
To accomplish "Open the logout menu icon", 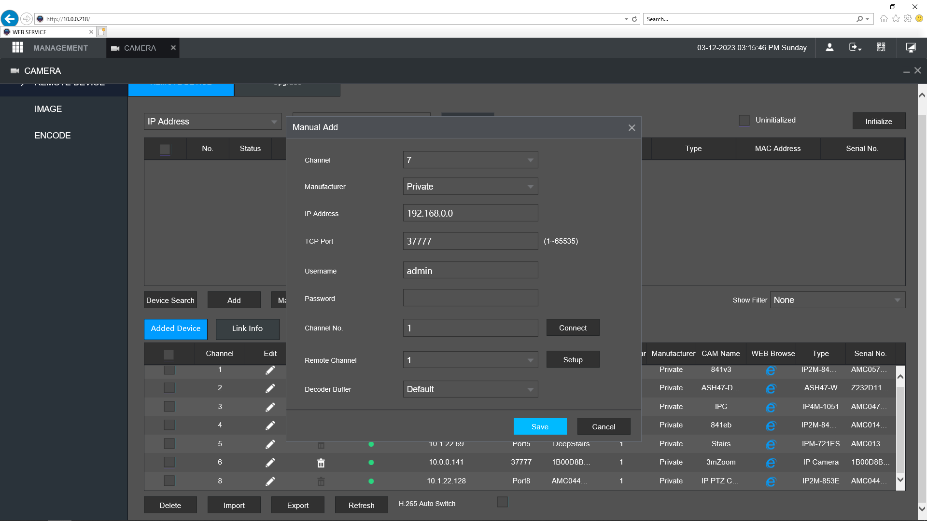I will coord(855,47).
